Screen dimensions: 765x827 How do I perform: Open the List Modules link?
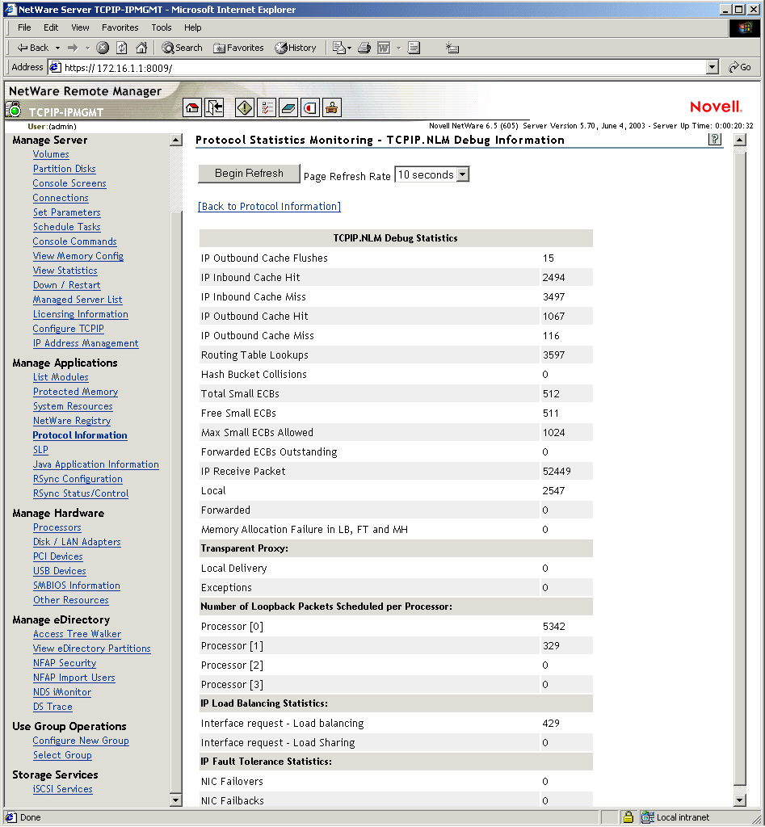[x=61, y=378]
